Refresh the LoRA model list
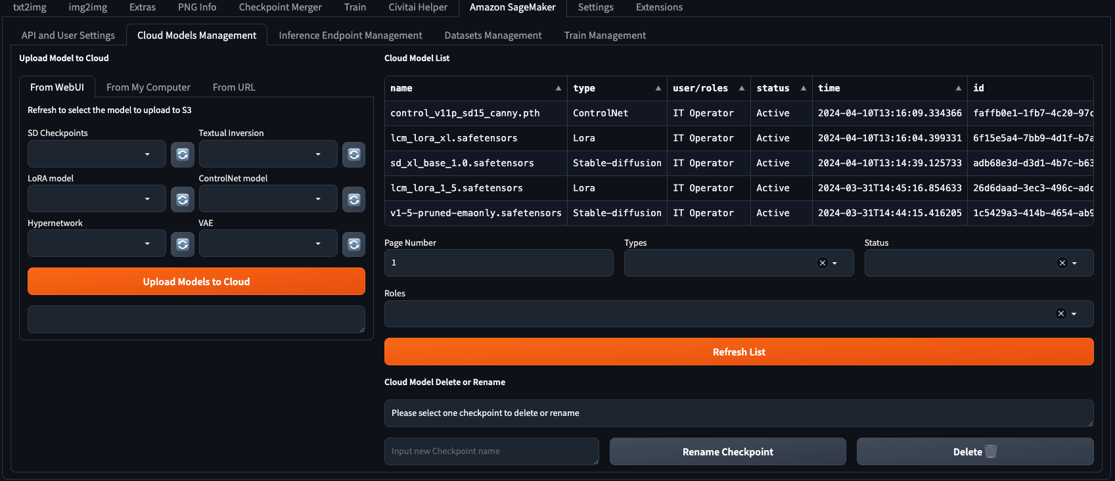 tap(183, 199)
